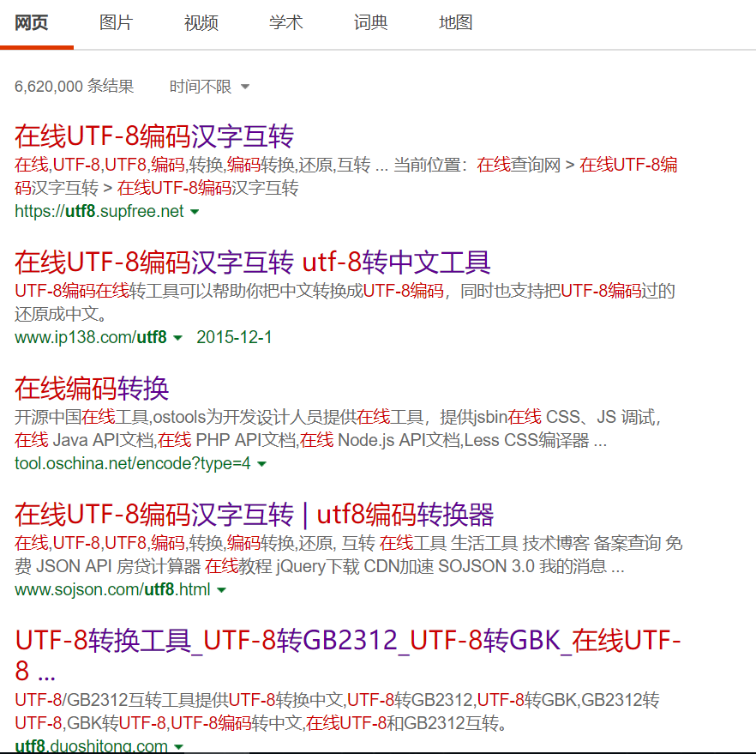Viewport: 756px width, 754px height.
Task: Open the 地图 tab
Action: coord(456,23)
